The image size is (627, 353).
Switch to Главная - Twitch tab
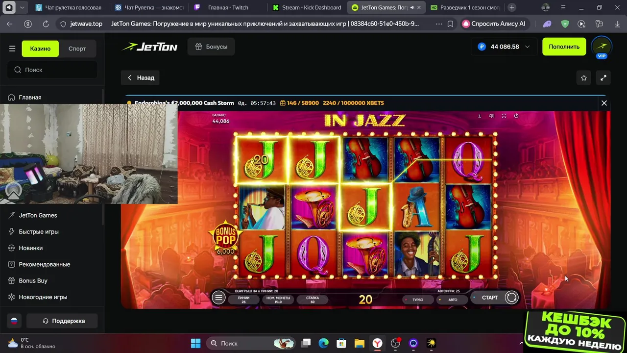pos(228,7)
